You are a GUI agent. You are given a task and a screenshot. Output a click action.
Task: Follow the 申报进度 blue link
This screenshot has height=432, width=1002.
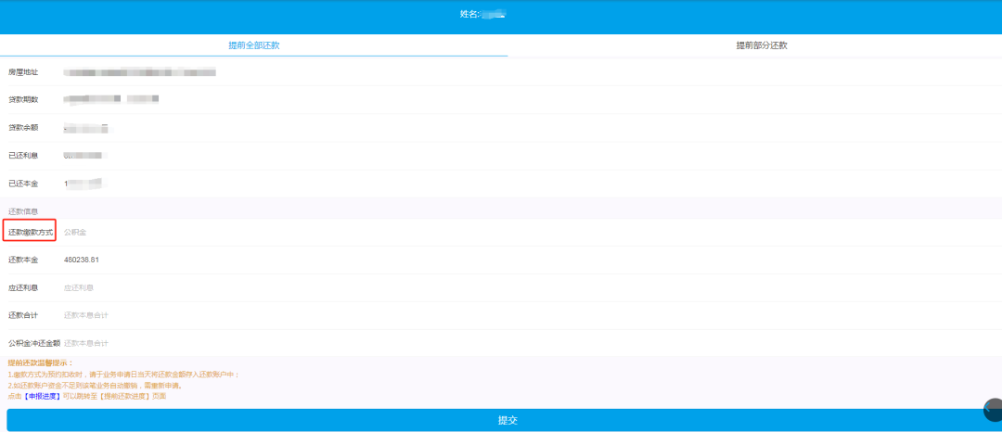42,396
